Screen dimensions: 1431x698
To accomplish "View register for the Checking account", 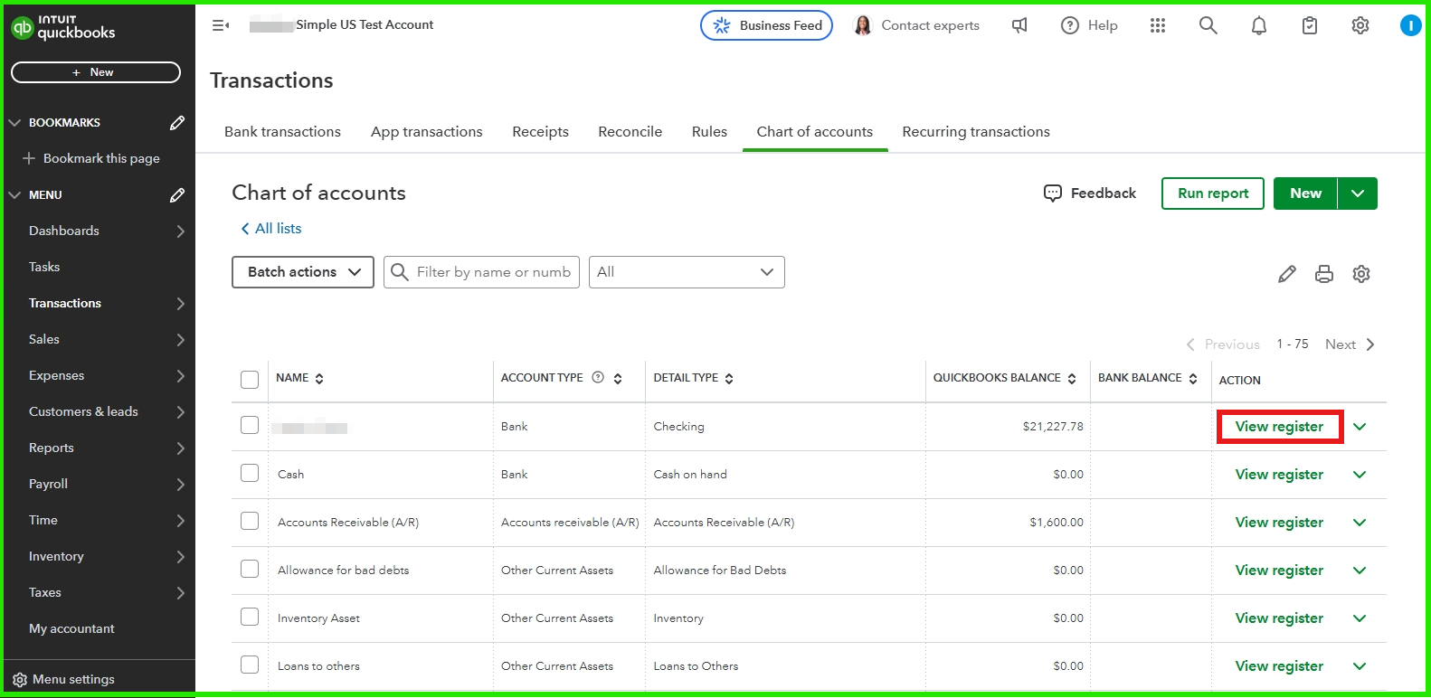I will 1279,427.
